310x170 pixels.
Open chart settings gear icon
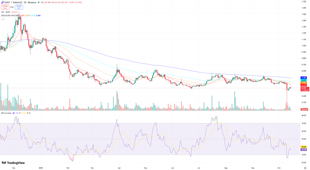coord(305,168)
